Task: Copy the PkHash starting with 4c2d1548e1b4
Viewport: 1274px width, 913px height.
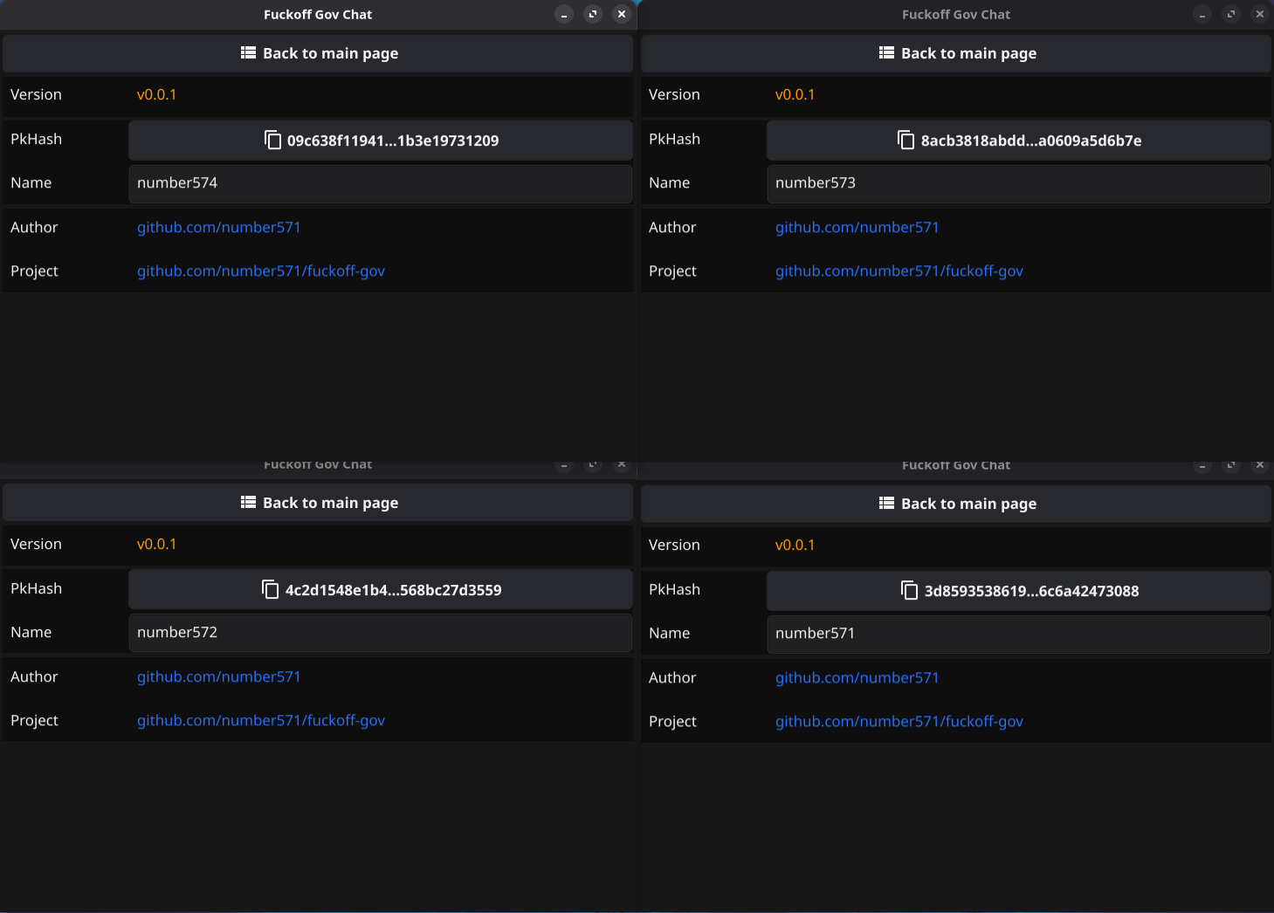Action: click(x=381, y=590)
